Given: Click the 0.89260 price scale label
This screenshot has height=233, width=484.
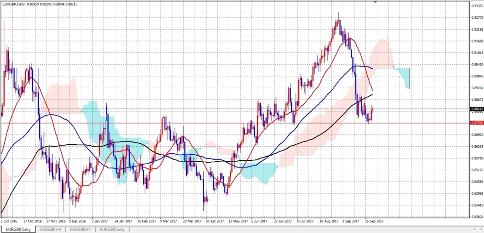Looking at the screenshot, I should click(x=477, y=88).
